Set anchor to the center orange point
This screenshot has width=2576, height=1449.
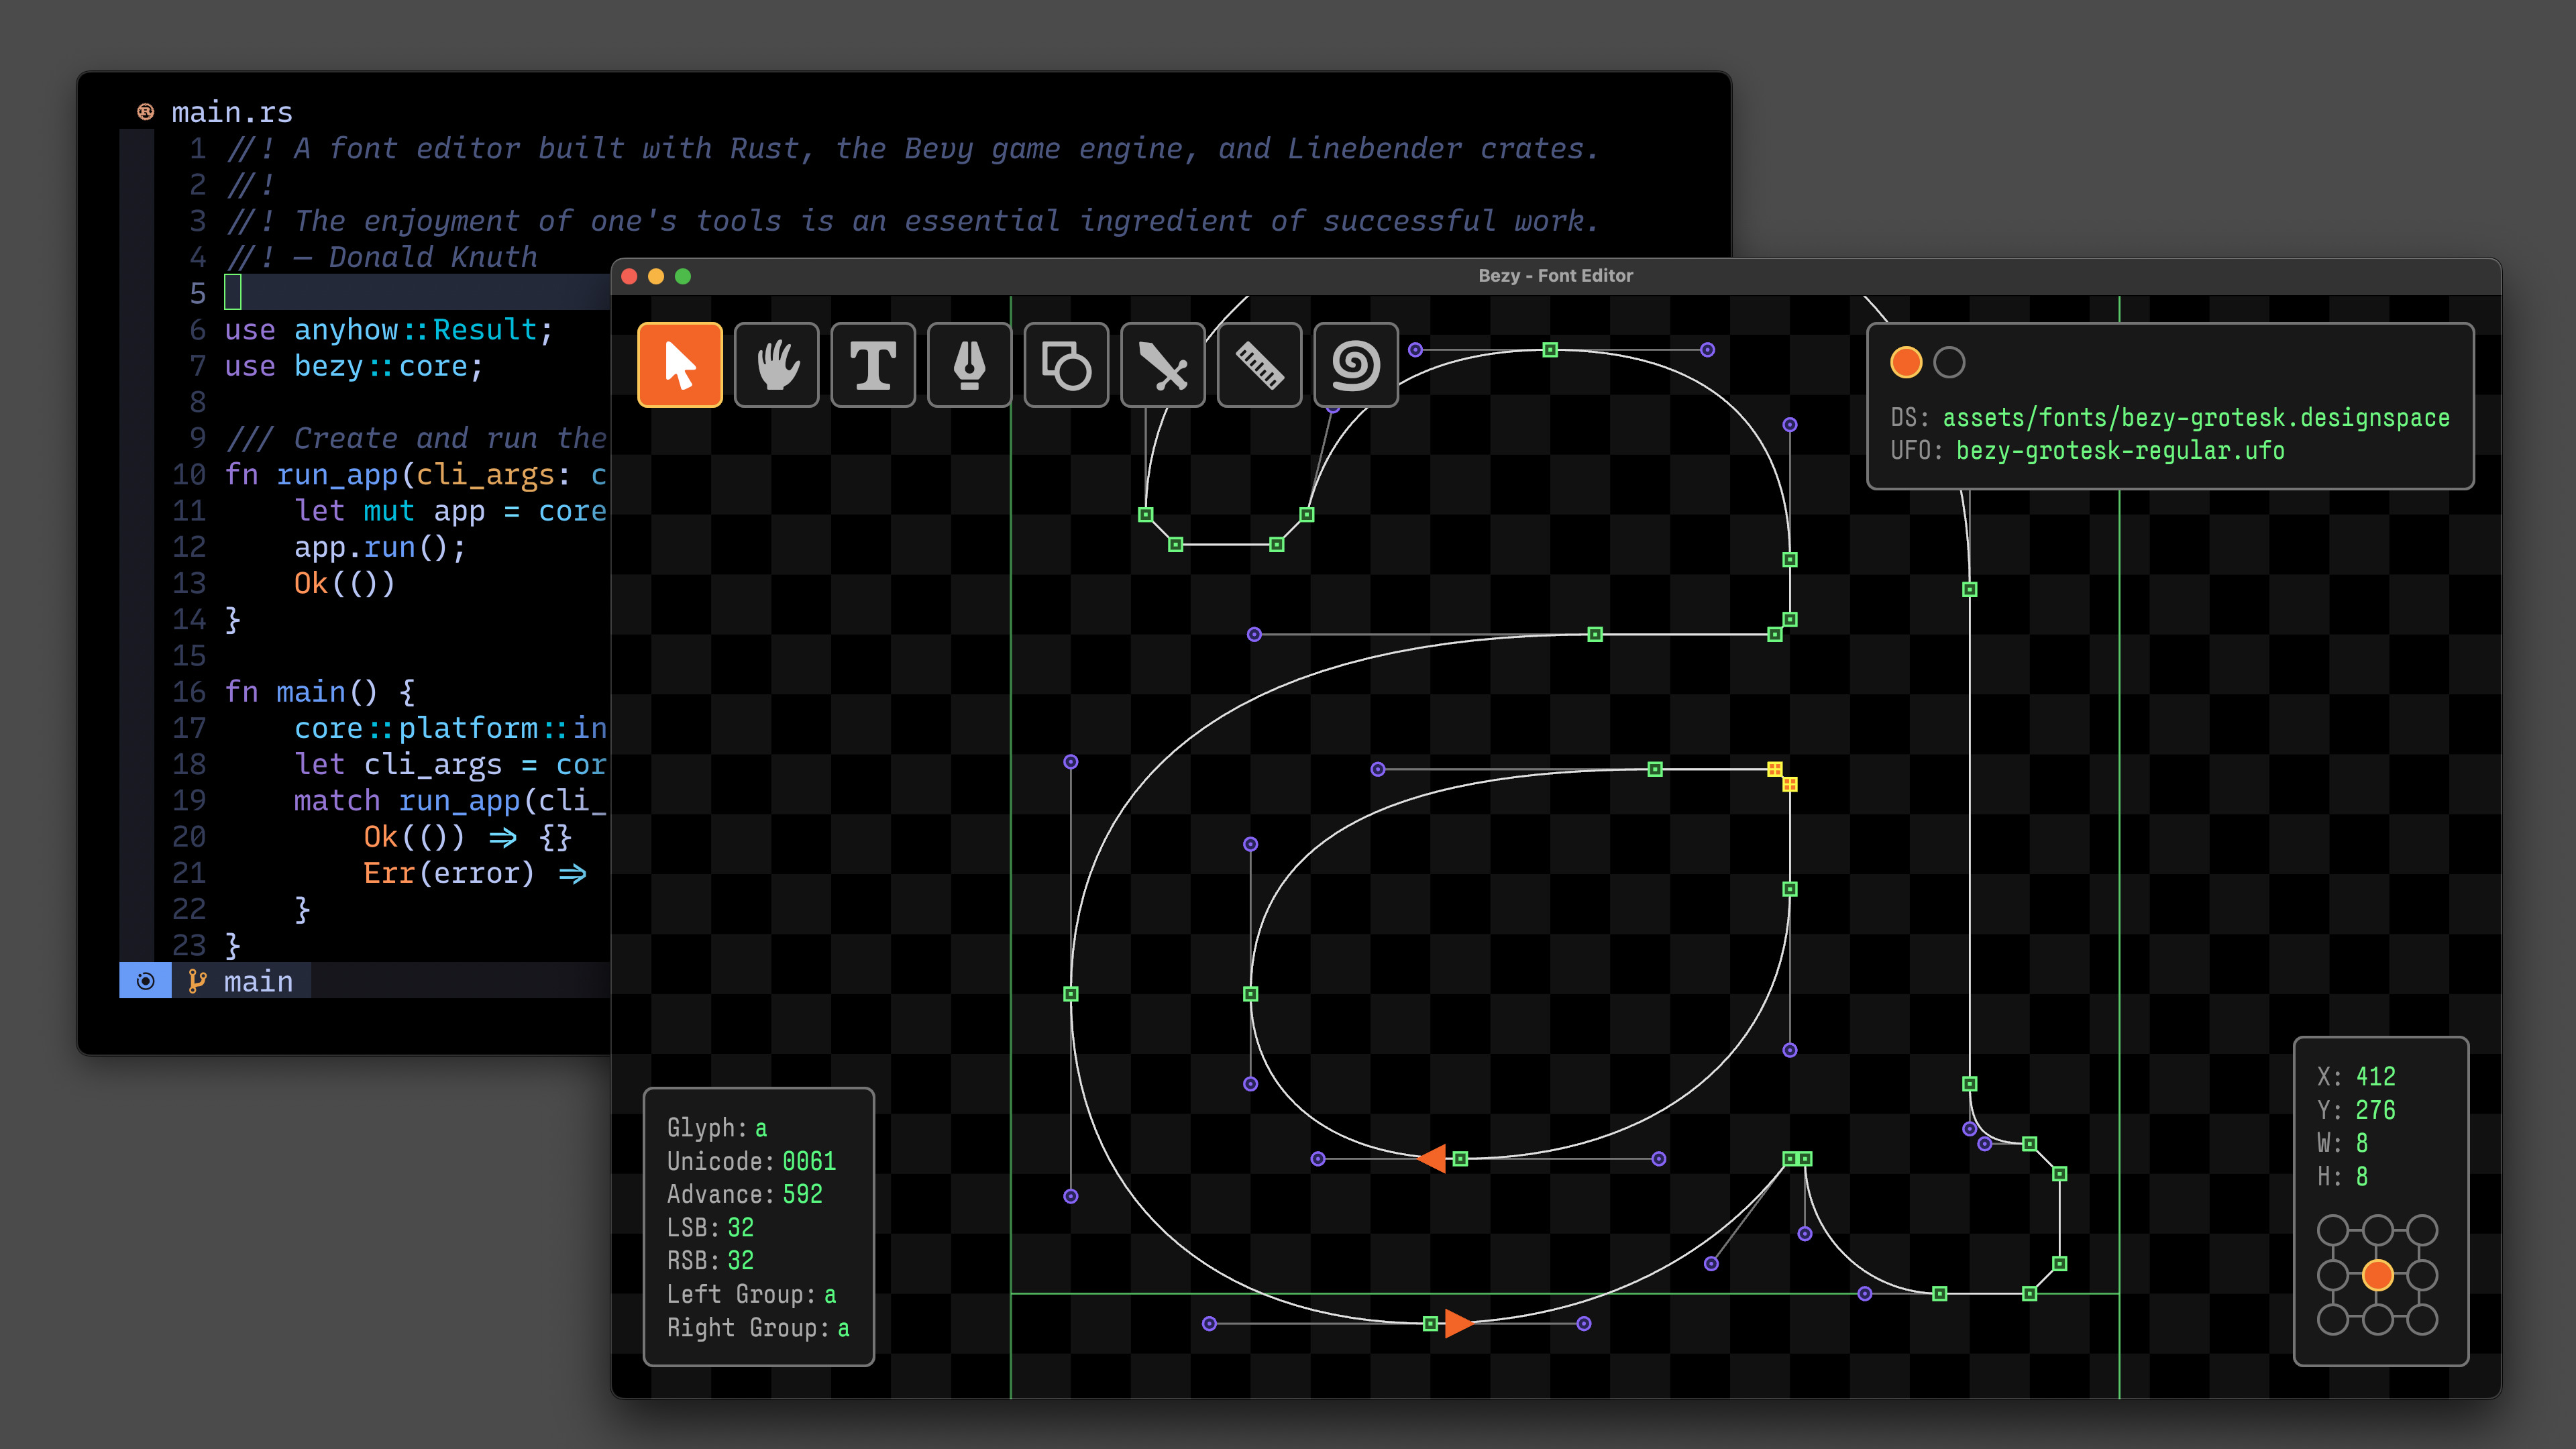click(x=2377, y=1275)
